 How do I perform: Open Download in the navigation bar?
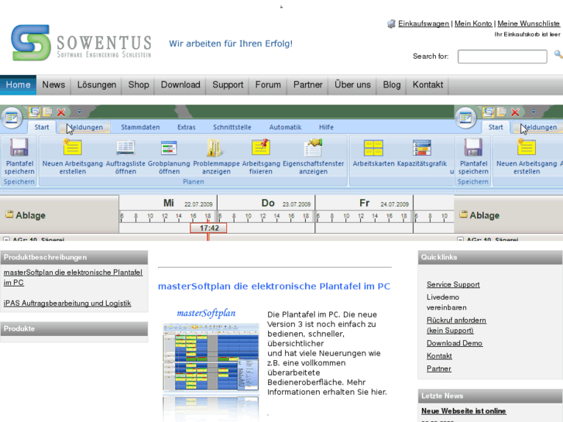coord(180,84)
